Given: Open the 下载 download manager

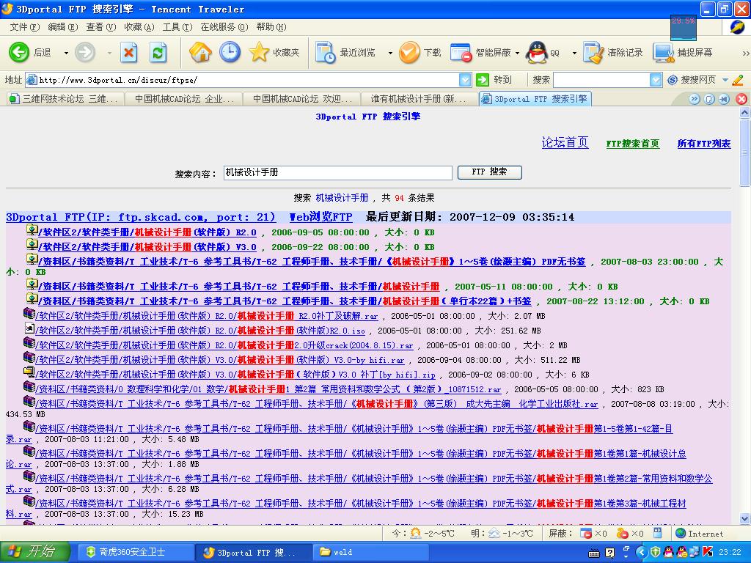Looking at the screenshot, I should [x=409, y=52].
